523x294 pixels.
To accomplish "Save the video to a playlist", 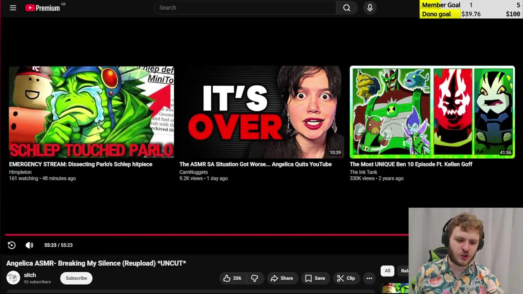I will [315, 278].
